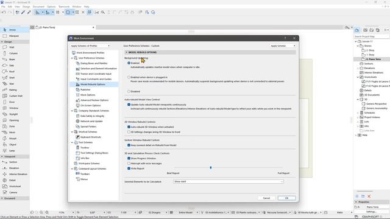The height and width of the screenshot is (219, 390).
Task: Click the Cancel button
Action: click(x=266, y=198)
